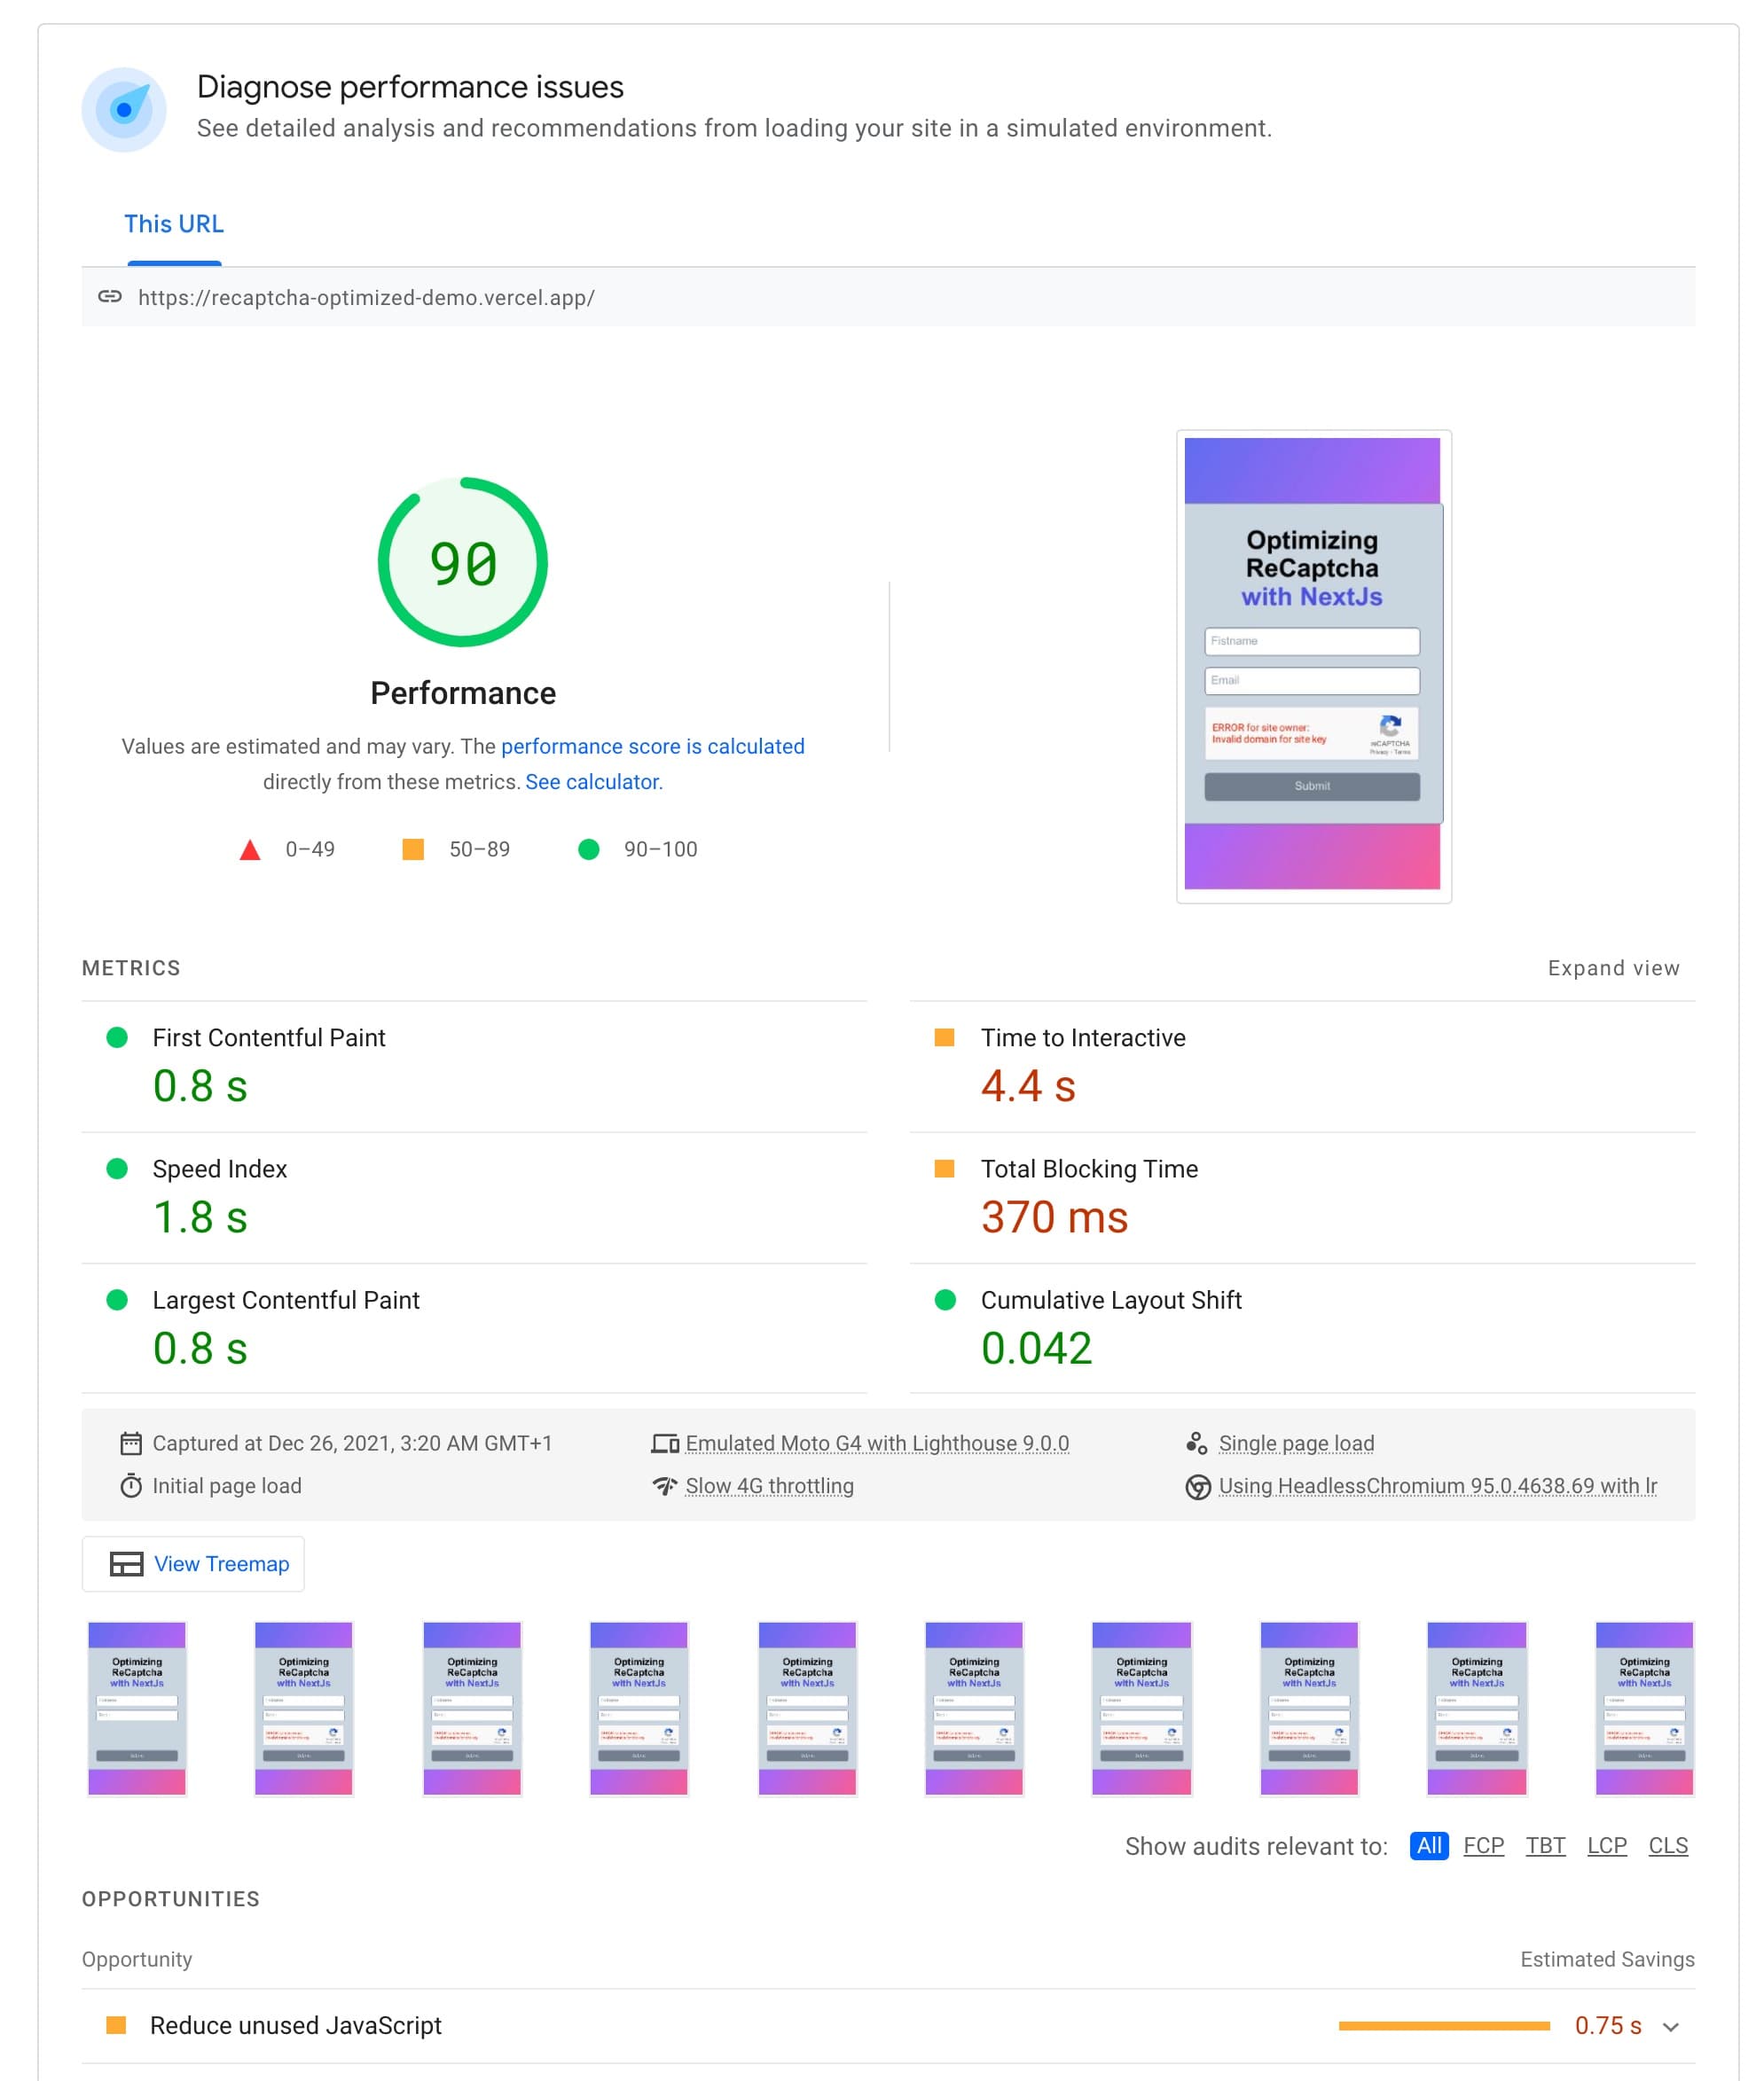Screen dimensions: 1764x2081
Task: Click the signal icon beside Slow 4G throttling
Action: [665, 1486]
